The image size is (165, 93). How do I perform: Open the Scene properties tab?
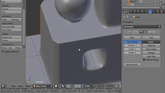click(135, 11)
